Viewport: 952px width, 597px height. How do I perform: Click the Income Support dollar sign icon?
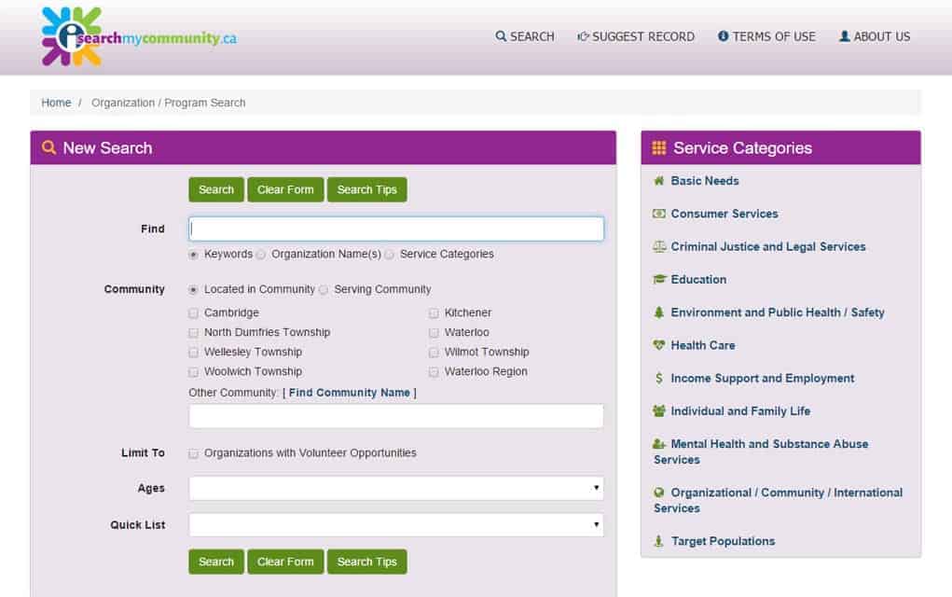[657, 379]
